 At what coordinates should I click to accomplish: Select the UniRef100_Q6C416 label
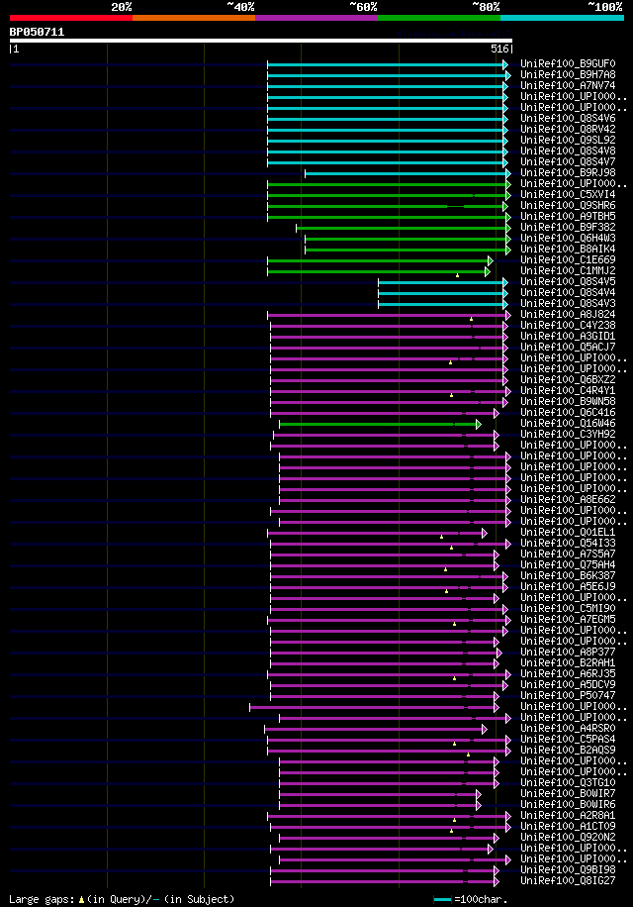[x=568, y=413]
